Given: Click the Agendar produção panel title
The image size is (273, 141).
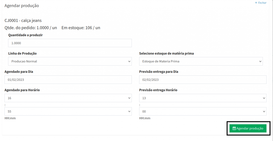Looking at the screenshot, I should pyautogui.click(x=22, y=6).
